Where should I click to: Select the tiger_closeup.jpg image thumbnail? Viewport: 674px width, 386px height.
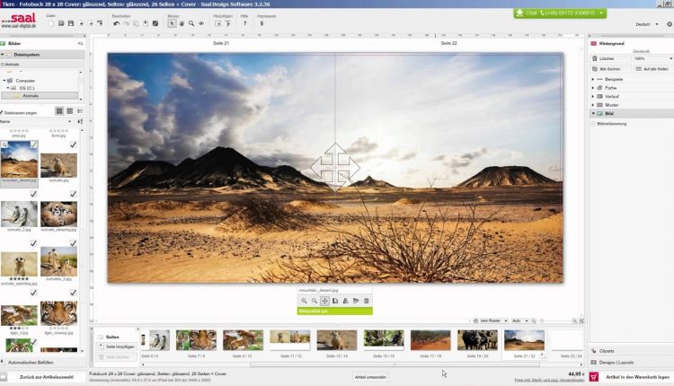point(59,313)
